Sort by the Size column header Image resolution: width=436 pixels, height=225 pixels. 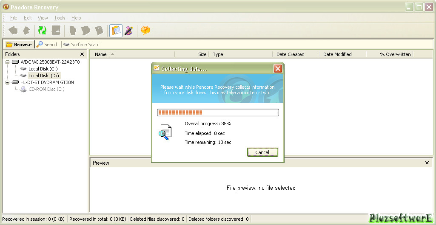(192, 54)
